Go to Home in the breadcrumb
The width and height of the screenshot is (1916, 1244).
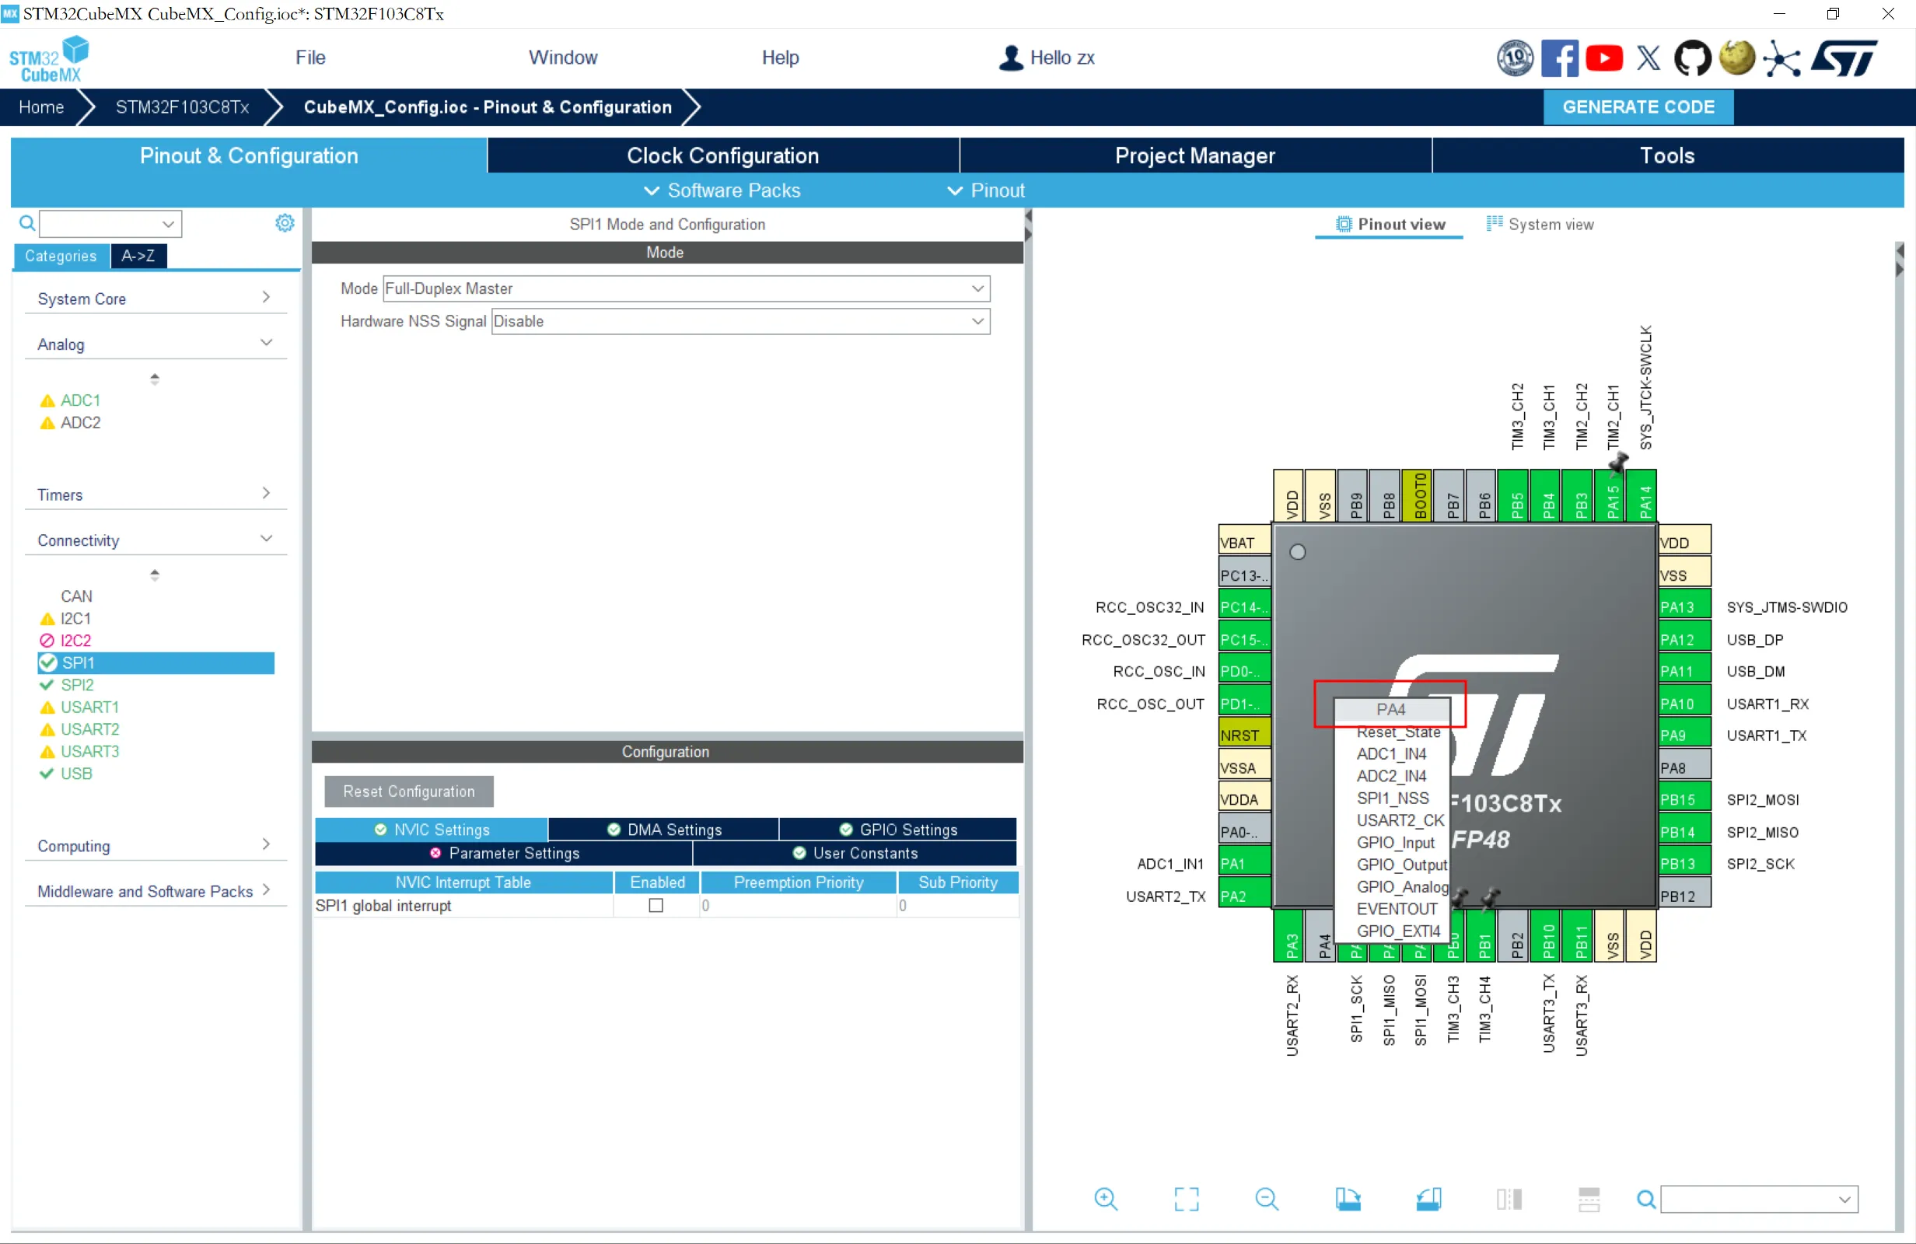click(41, 107)
